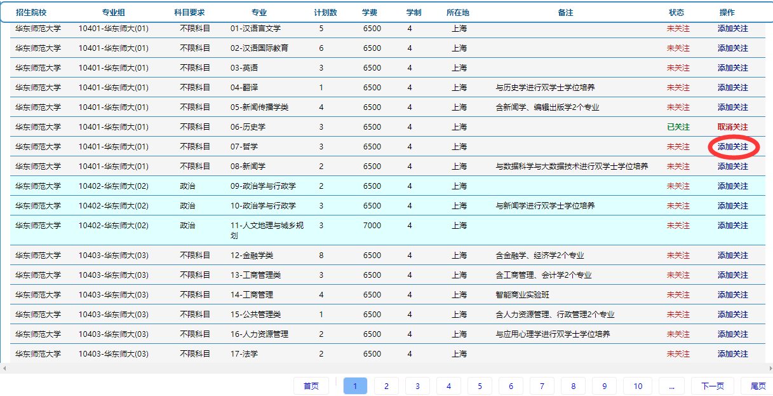Click 添加关注 for 09-政治学与行政学
773x396 pixels.
[x=732, y=186]
